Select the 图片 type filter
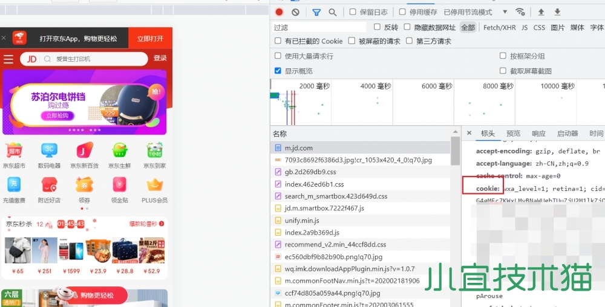The image size is (605, 307). 558,27
